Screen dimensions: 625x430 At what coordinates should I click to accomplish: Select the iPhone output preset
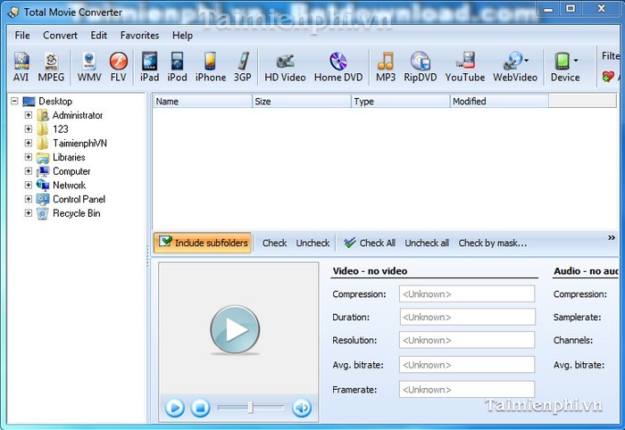tap(211, 67)
